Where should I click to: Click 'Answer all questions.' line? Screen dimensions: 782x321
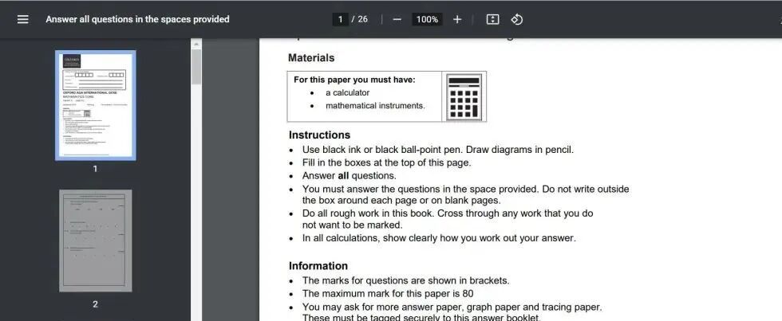(x=350, y=176)
